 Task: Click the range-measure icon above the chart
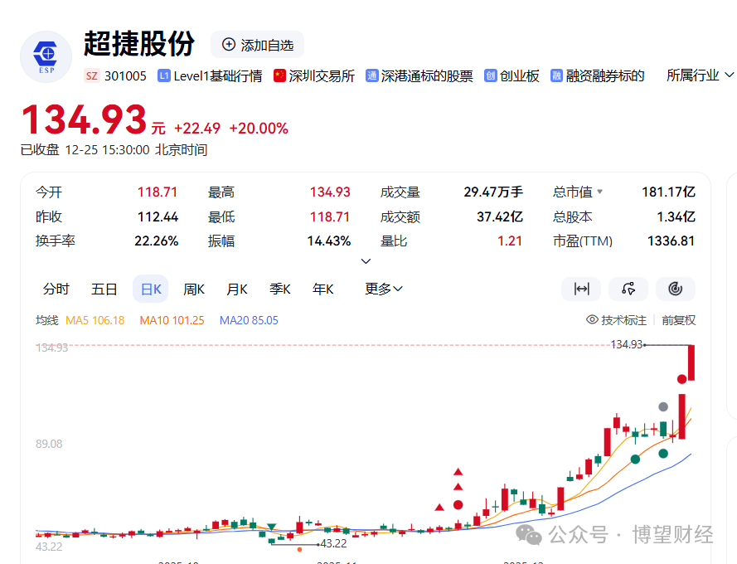[x=581, y=289]
